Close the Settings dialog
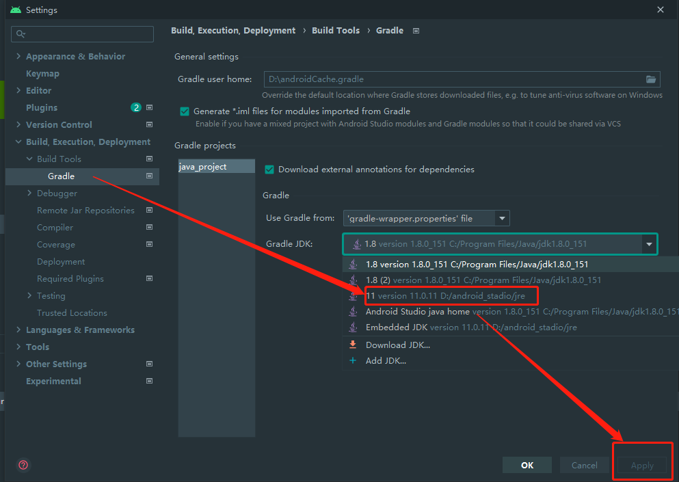This screenshot has height=482, width=679. pos(661,10)
